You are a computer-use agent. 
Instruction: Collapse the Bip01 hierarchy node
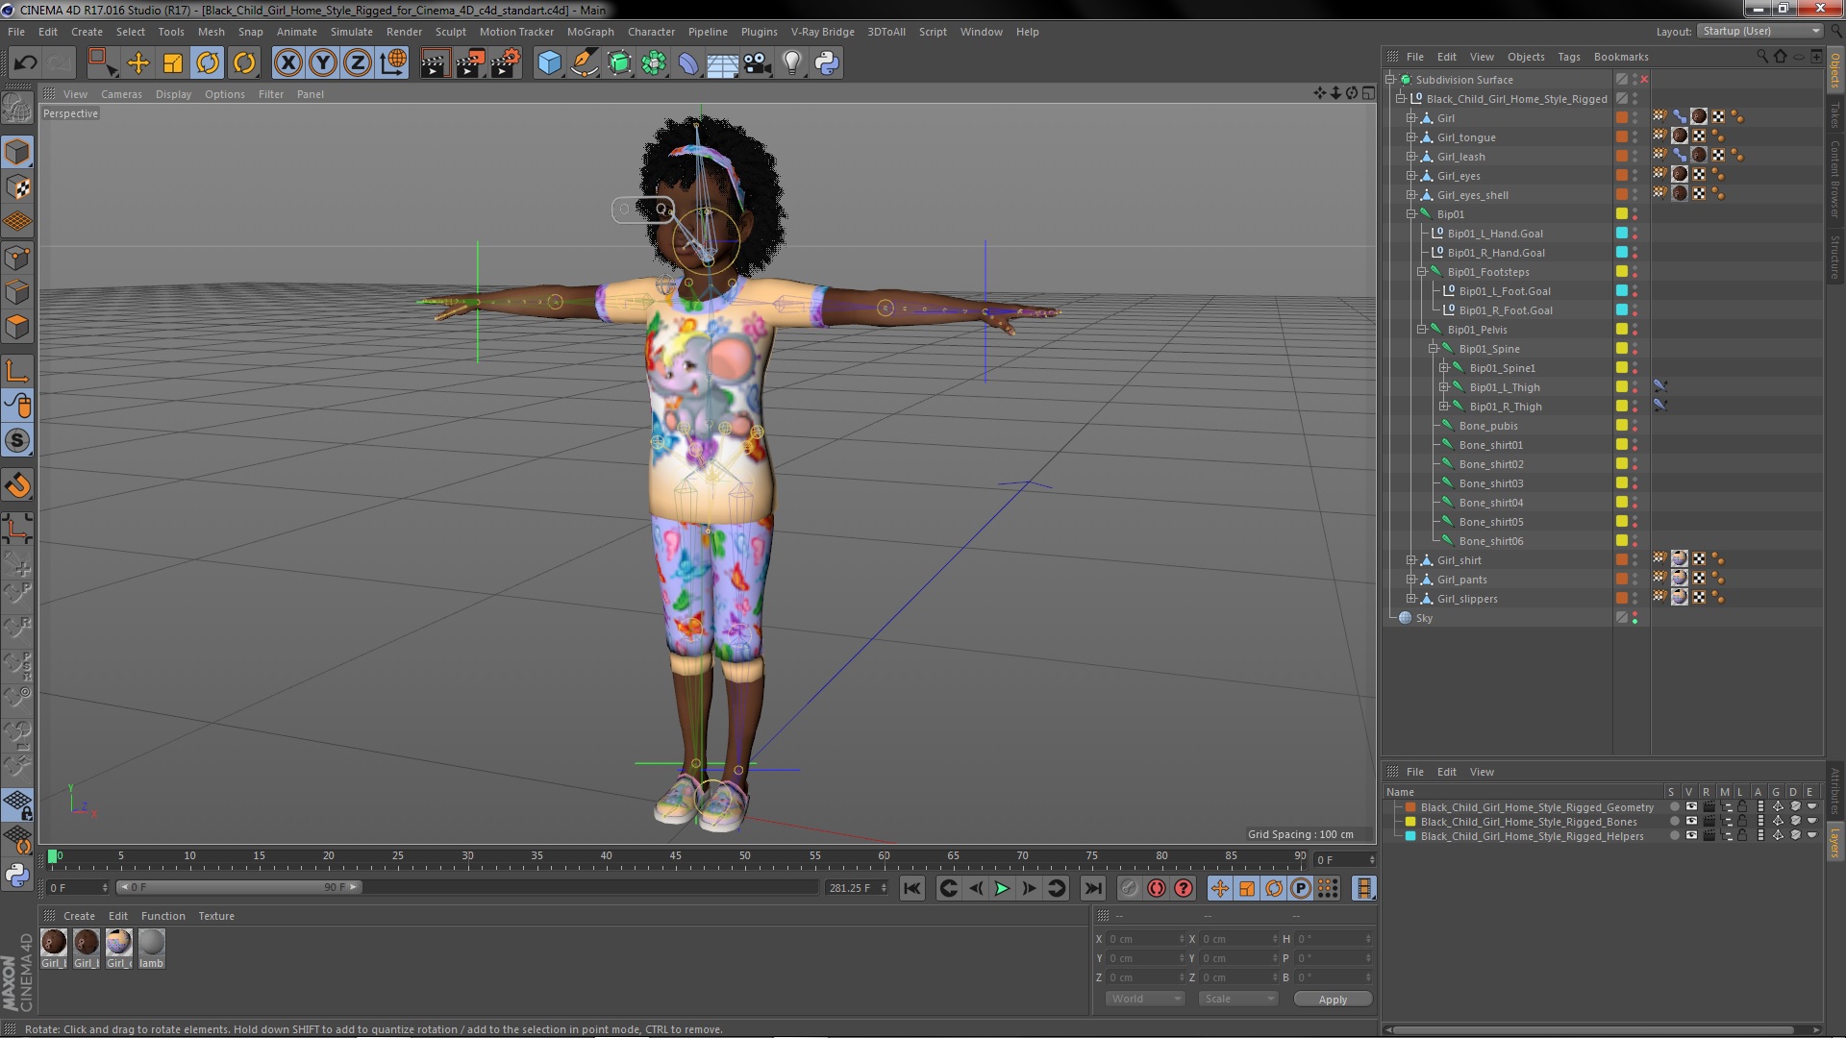1411,214
